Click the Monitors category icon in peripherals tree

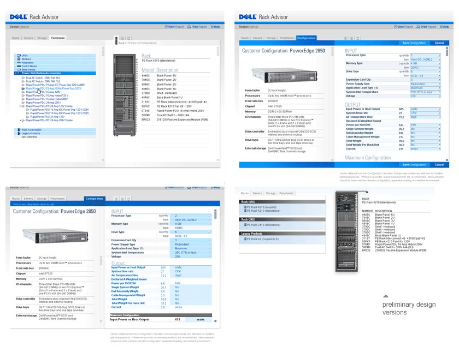tap(19, 59)
